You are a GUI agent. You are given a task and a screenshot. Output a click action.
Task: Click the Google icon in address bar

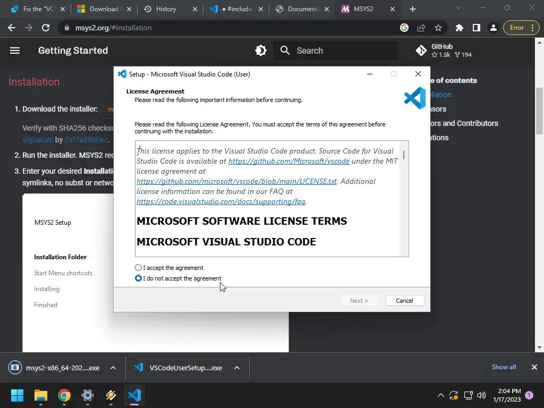[404, 28]
